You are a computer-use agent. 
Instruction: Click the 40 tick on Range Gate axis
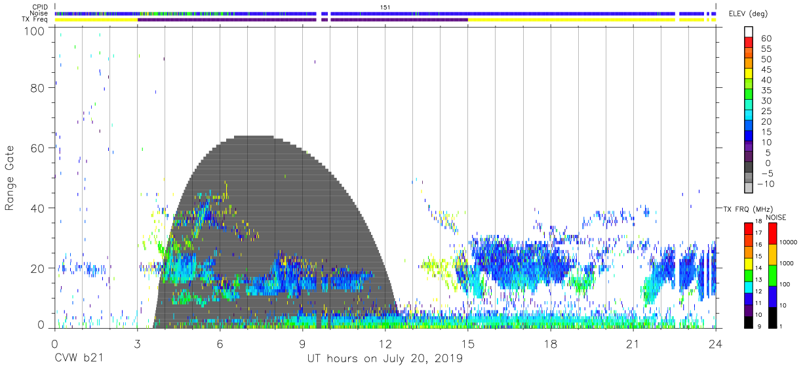click(37, 208)
